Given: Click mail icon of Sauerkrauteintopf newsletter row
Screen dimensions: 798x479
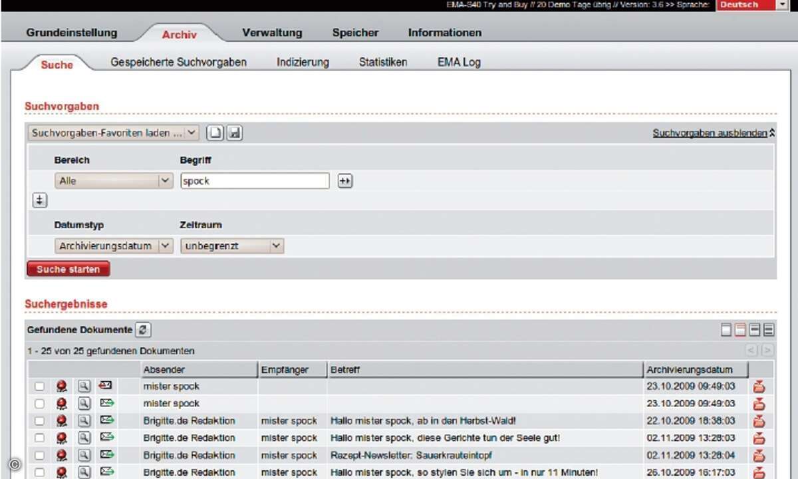Looking at the screenshot, I should (106, 455).
